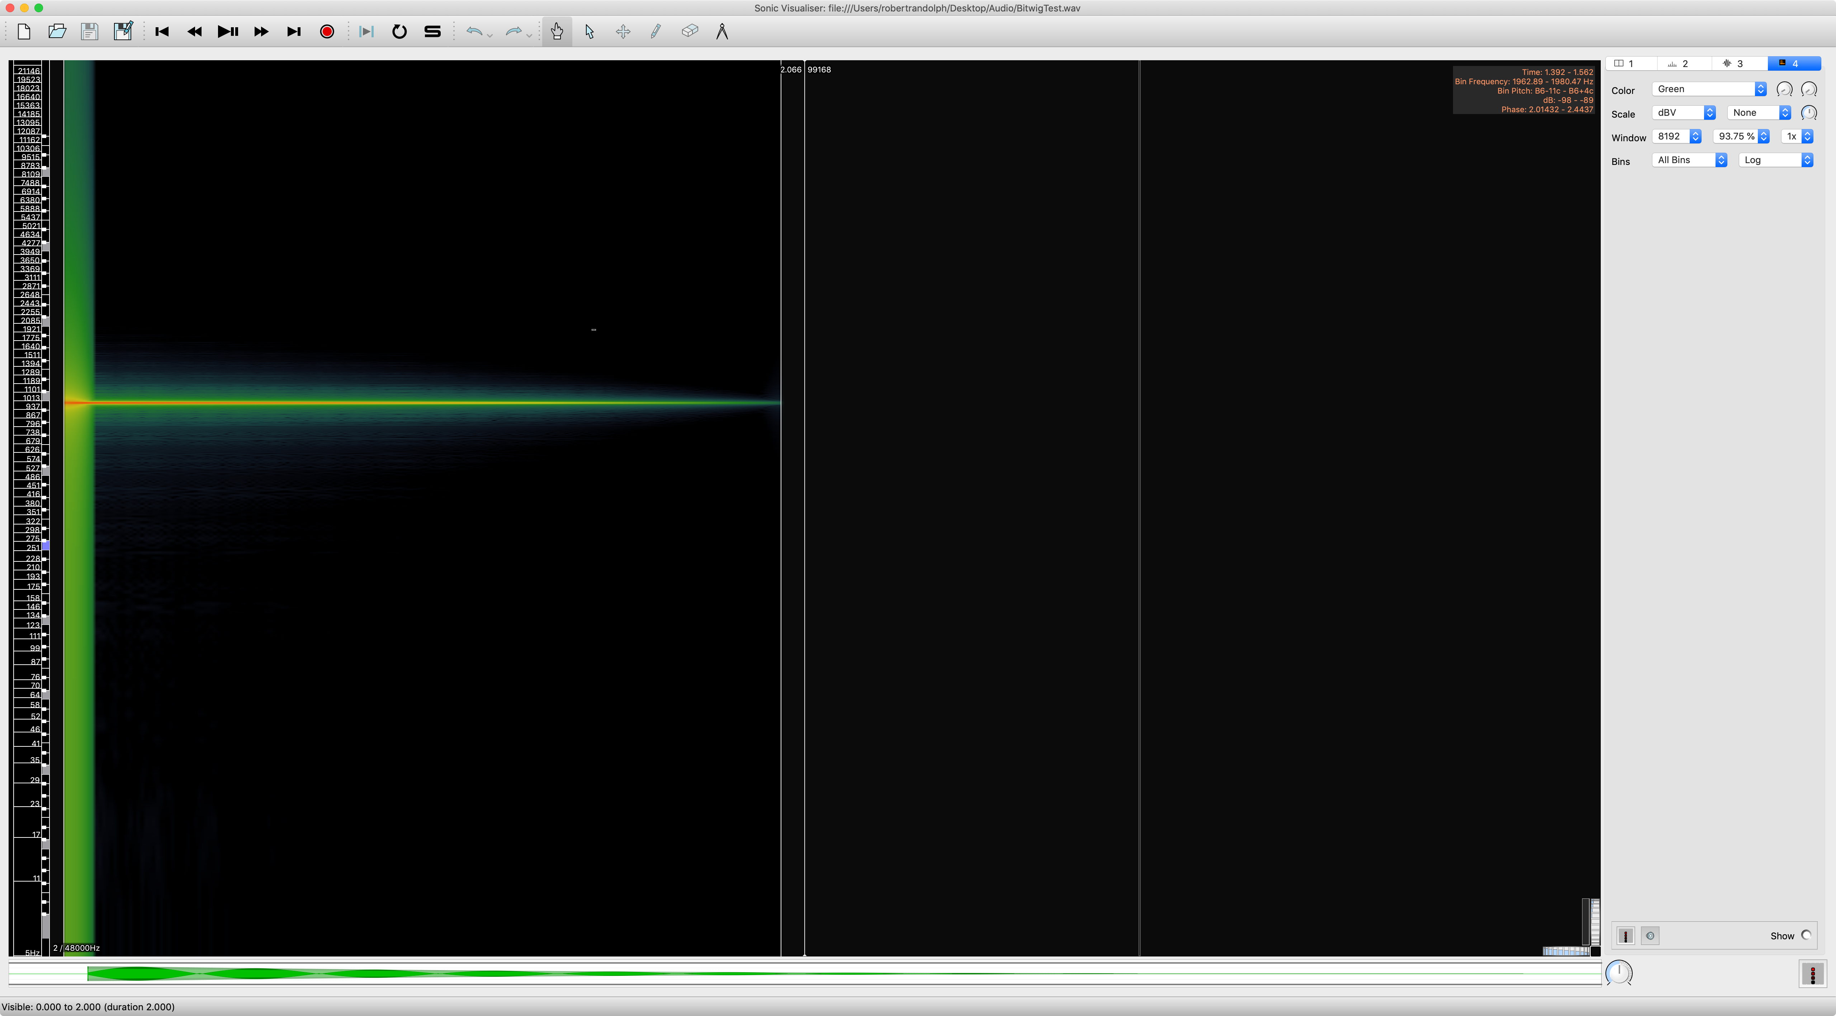Open the Bins scale dropdown showing Log
The image size is (1836, 1016).
1775,160
